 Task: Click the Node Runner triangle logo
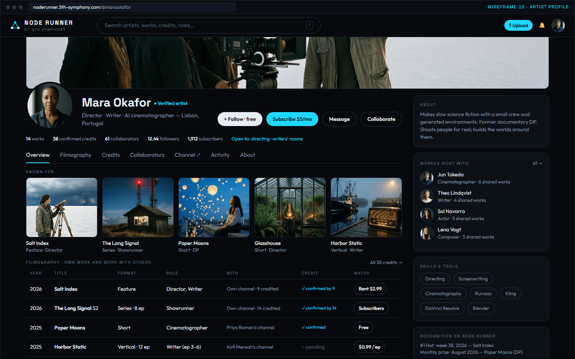pyautogui.click(x=15, y=26)
